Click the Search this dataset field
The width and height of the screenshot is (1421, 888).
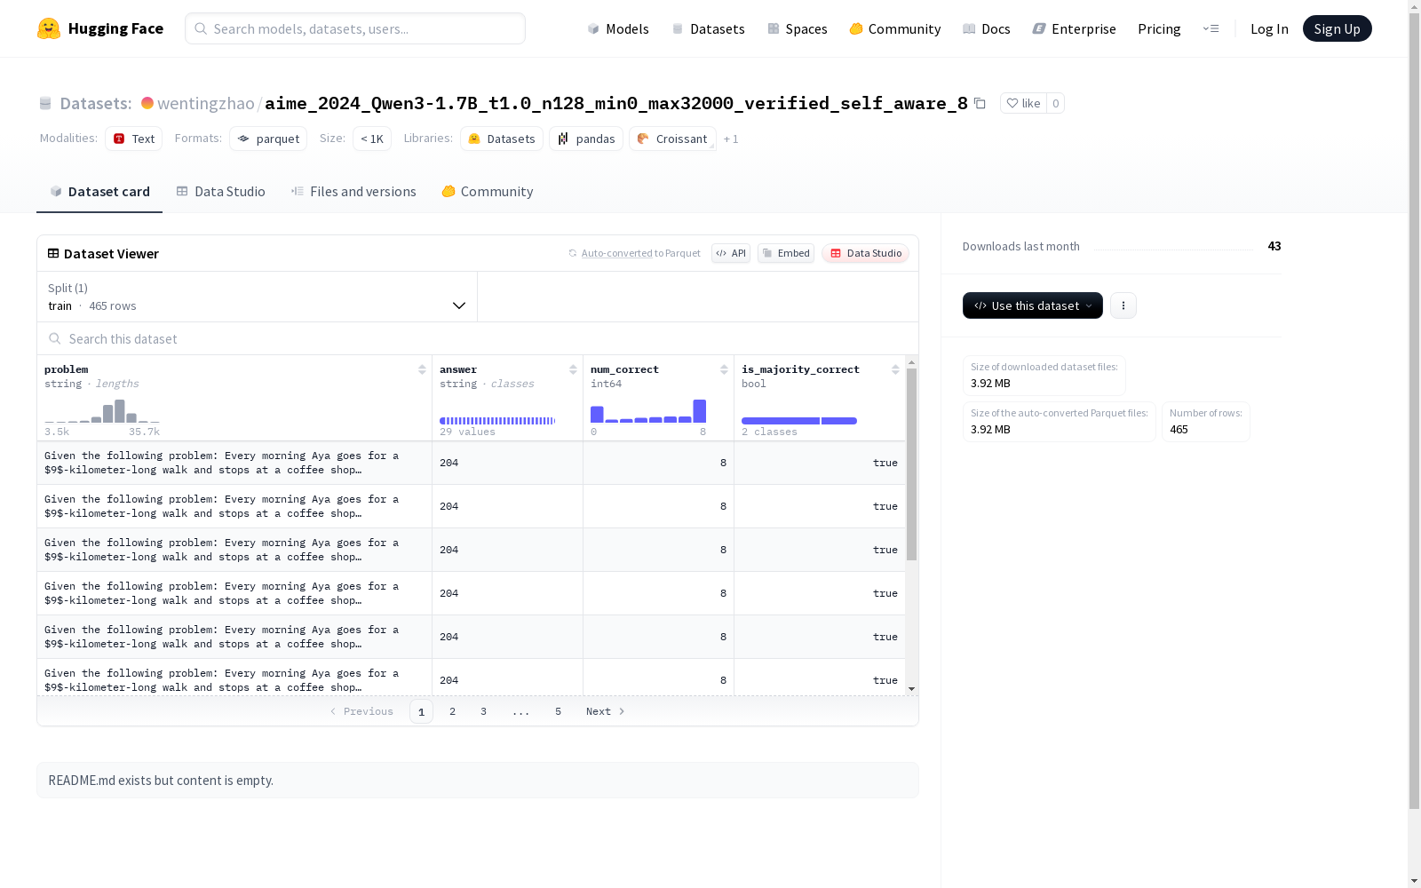coord(478,338)
